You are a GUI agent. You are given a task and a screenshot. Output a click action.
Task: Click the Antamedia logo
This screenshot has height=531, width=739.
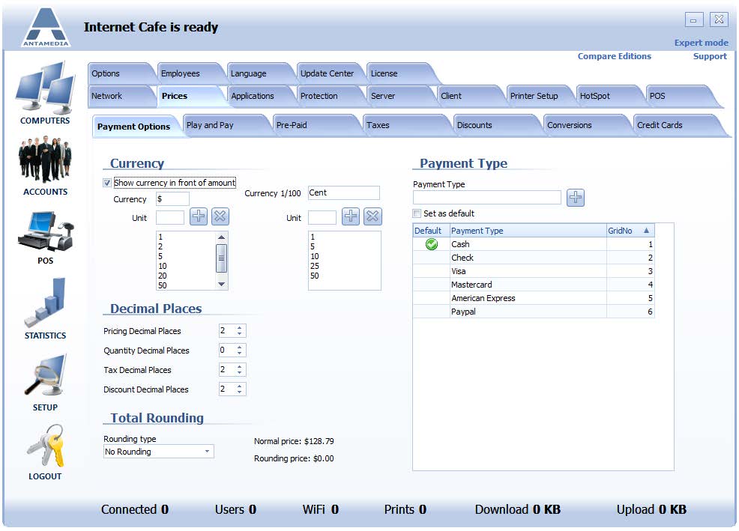click(46, 27)
